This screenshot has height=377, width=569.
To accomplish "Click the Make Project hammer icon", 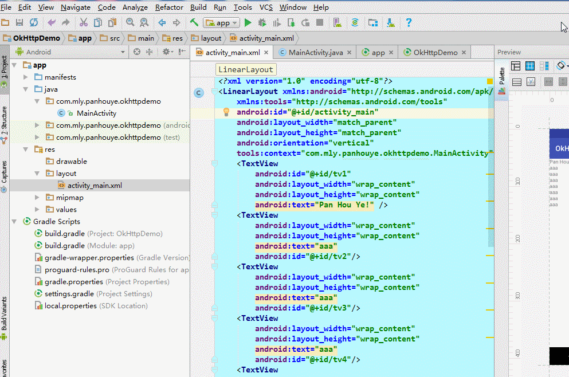I will click(194, 23).
